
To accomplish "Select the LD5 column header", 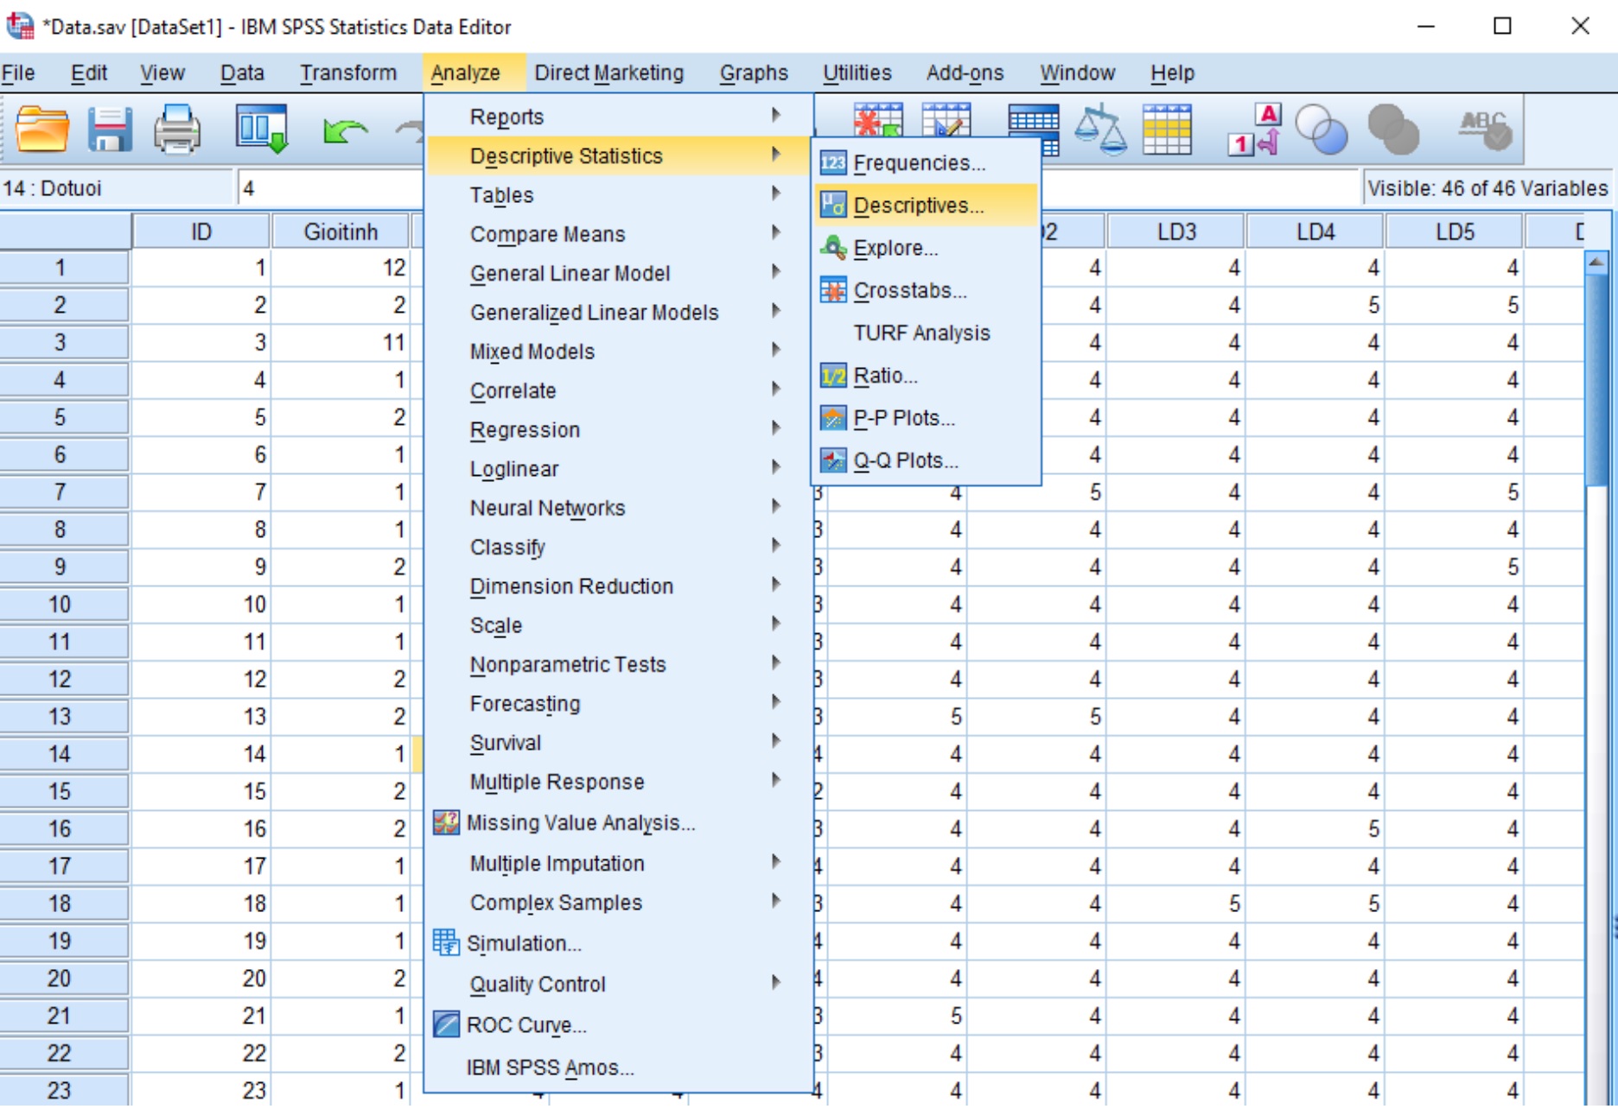I will point(1455,231).
